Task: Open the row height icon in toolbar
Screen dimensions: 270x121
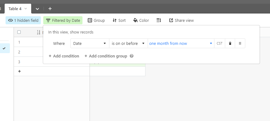Action: pos(158,20)
